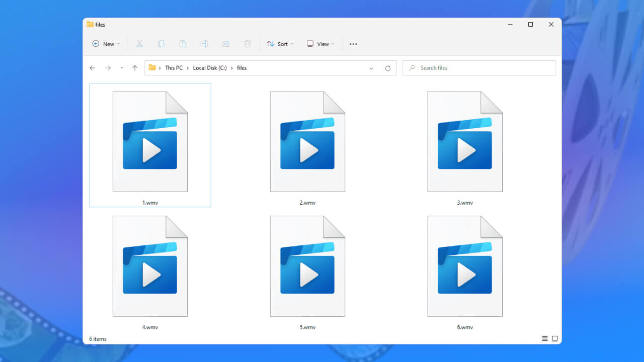Refresh the files folder view

388,68
